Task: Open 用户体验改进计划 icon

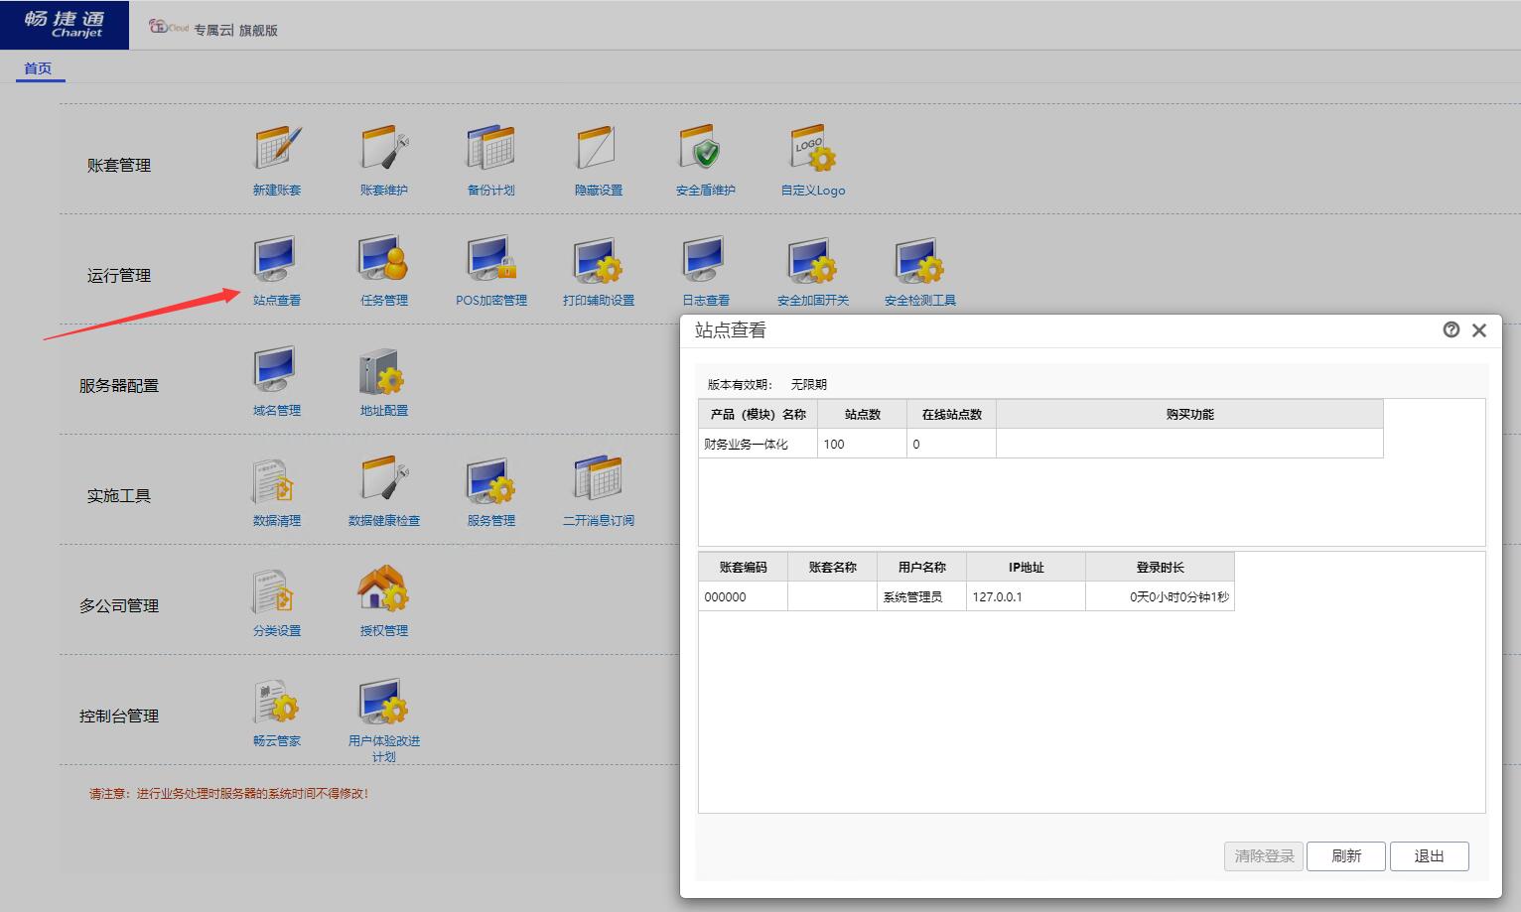Action: point(384,700)
